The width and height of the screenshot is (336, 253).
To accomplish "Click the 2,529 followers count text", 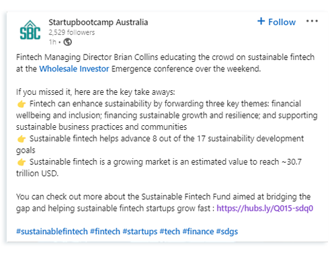I will (72, 32).
